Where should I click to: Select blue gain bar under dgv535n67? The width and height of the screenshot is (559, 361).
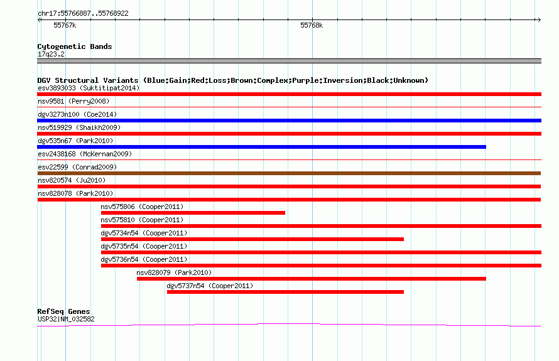pyautogui.click(x=262, y=147)
